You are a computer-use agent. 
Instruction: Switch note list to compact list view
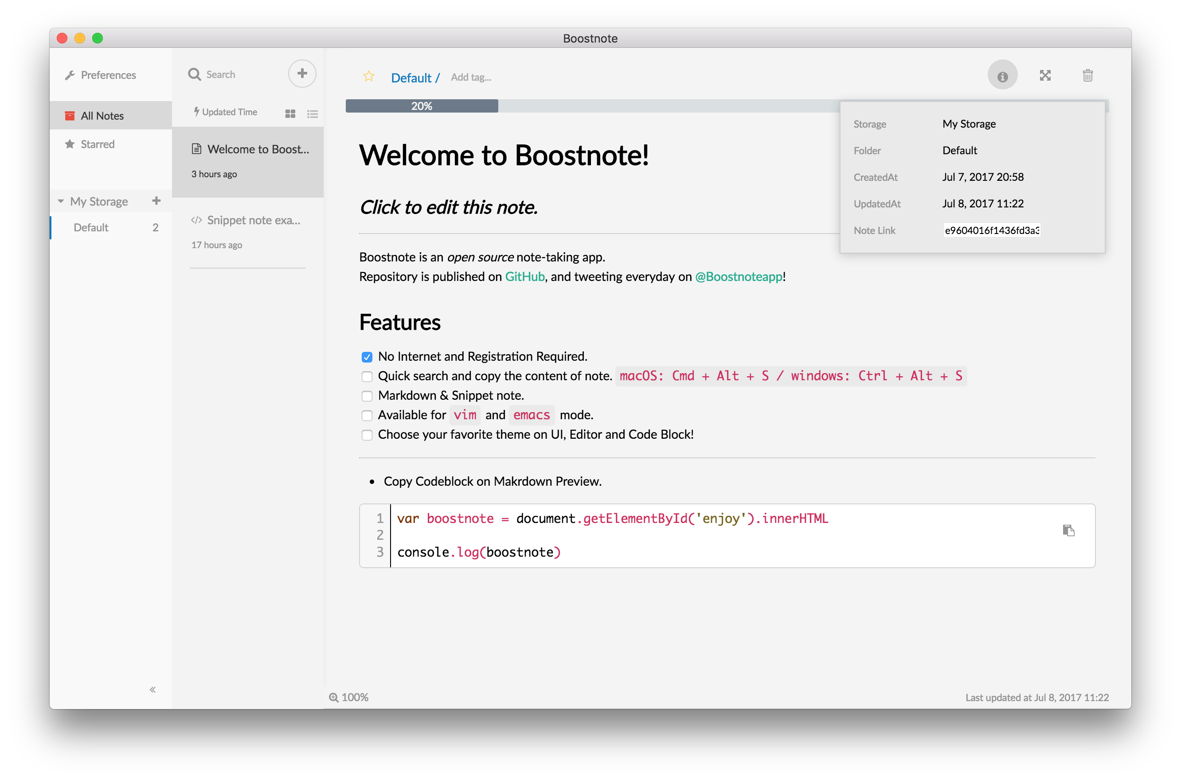(313, 114)
